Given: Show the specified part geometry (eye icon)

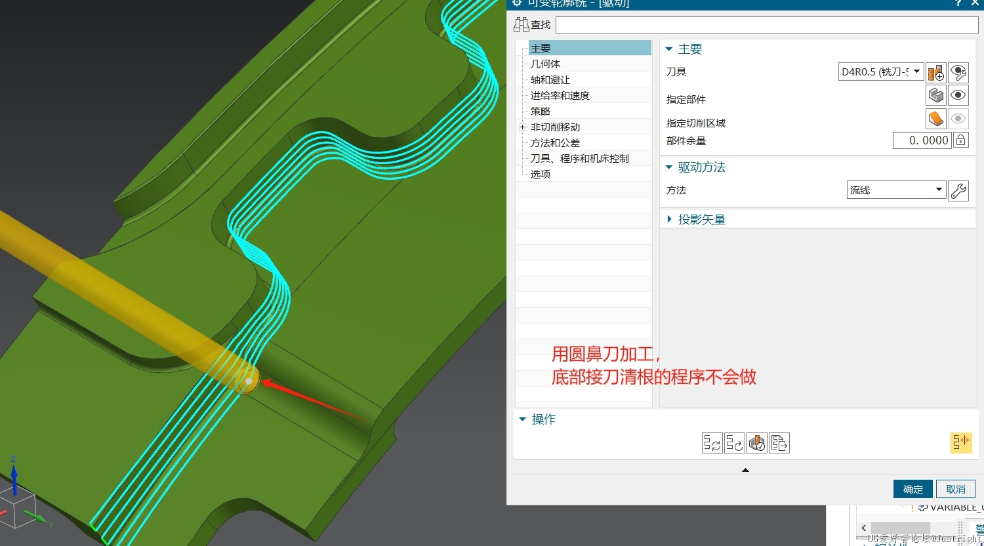Looking at the screenshot, I should point(958,95).
